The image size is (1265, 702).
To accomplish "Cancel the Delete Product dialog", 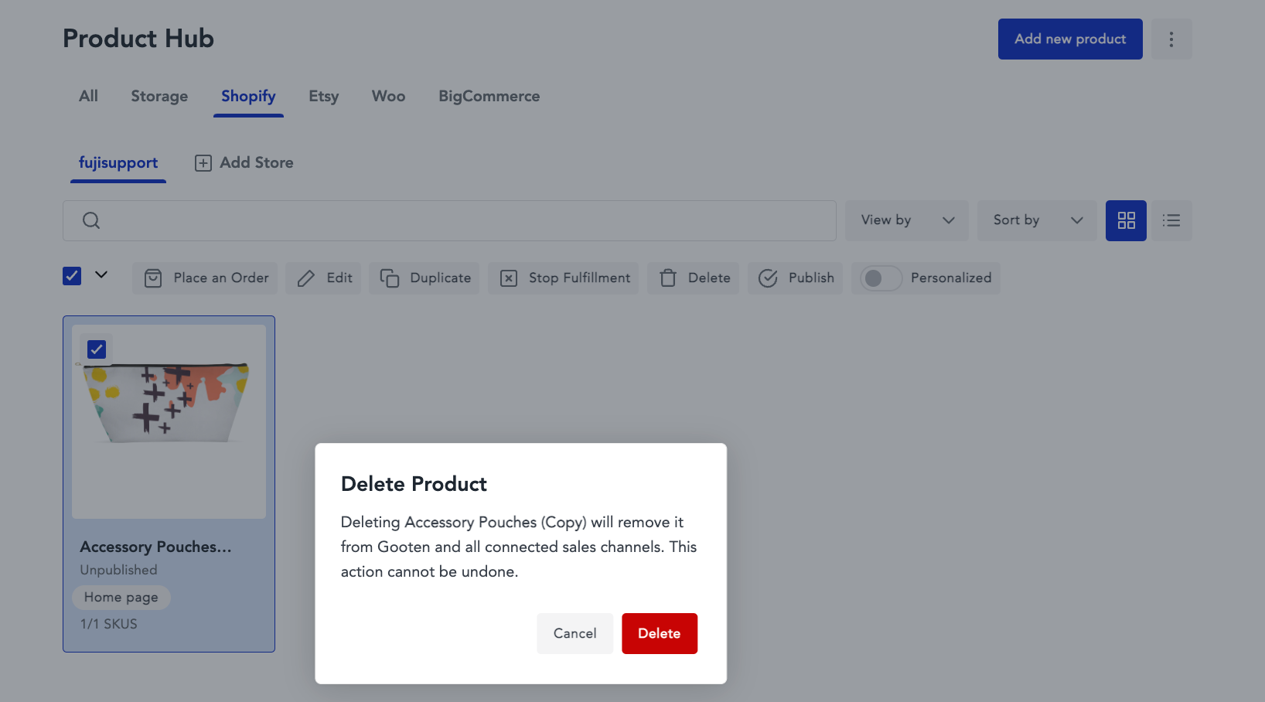I will (575, 633).
